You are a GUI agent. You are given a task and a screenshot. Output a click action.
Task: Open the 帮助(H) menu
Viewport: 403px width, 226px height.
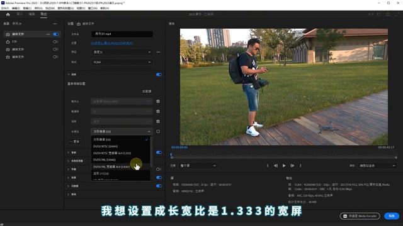click(105, 8)
